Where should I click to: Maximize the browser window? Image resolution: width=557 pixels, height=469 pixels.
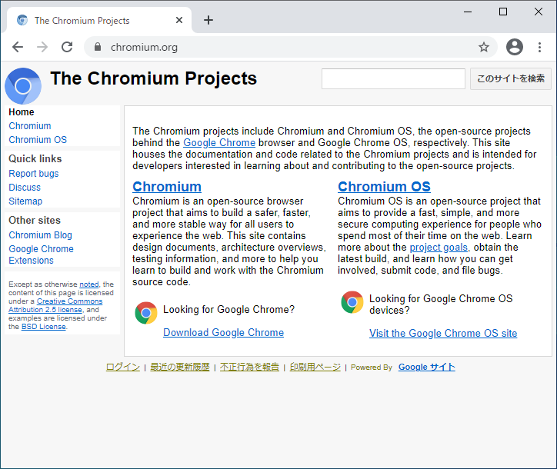pyautogui.click(x=503, y=12)
